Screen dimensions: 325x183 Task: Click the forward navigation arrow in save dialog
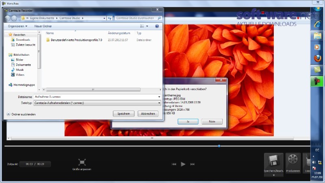point(14,18)
